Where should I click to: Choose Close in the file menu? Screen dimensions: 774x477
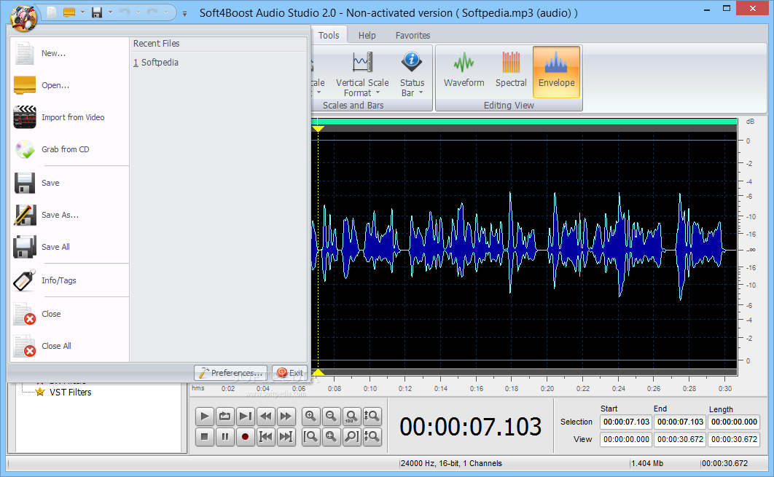pos(69,314)
